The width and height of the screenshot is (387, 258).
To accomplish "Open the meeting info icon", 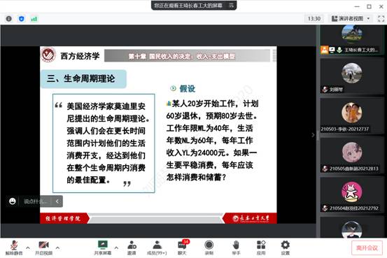I will tap(9, 19).
